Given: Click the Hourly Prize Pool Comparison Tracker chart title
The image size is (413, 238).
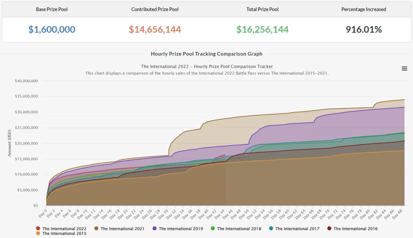Looking at the screenshot, I should pyautogui.click(x=206, y=66).
